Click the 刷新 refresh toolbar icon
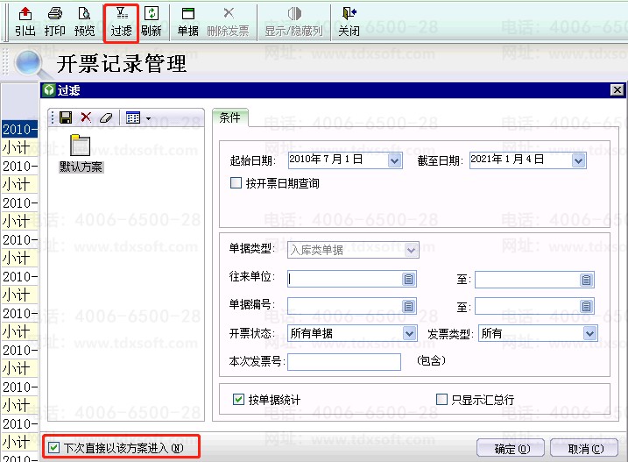This screenshot has height=462, width=628. [x=152, y=22]
